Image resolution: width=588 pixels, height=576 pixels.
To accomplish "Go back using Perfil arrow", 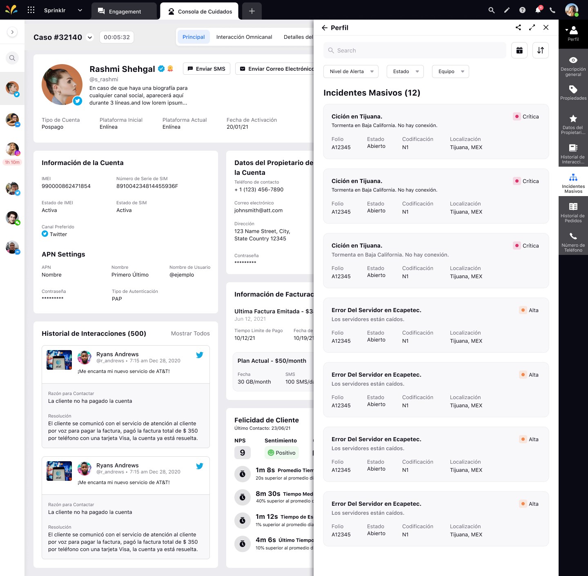I will (325, 28).
